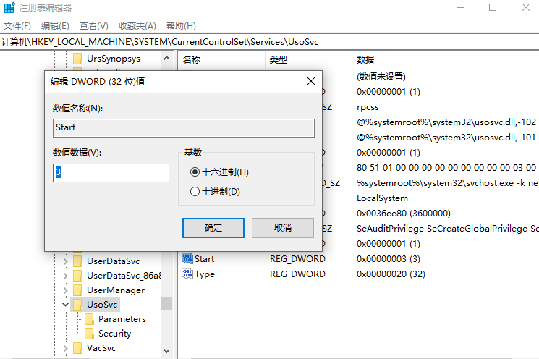
Task: Click the (数值未设置) default data cell
Action: point(381,76)
